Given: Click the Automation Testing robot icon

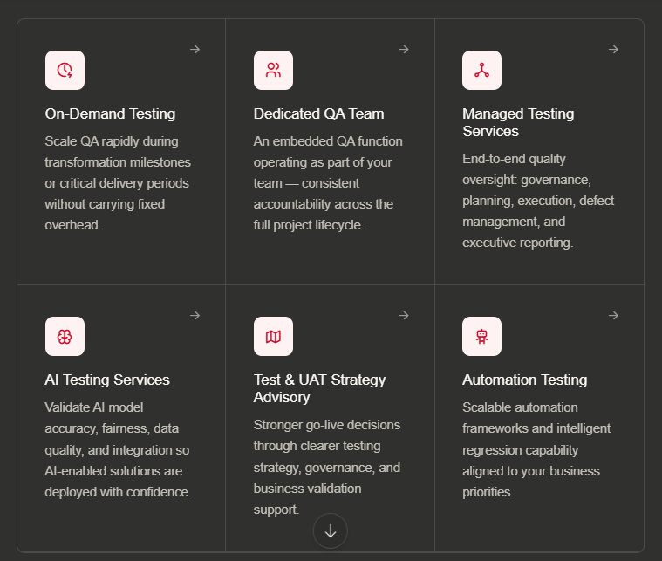Looking at the screenshot, I should (481, 336).
